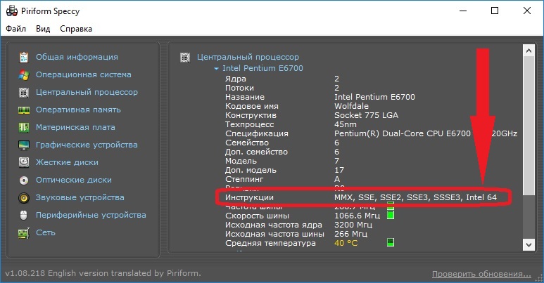Open Периферийные устройства section label
Screen dimensions: 544x283
91,215
